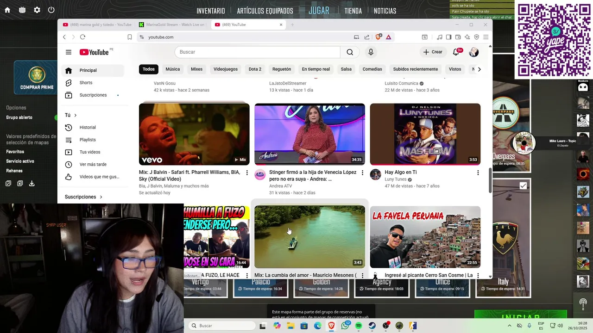Toggle the Grupo abierto switch
Viewport: 593px width, 333px height.
click(x=56, y=117)
